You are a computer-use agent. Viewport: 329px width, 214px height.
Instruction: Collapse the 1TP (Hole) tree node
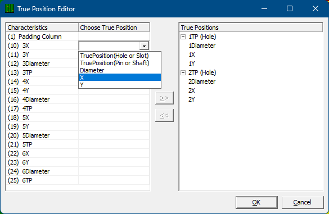[x=183, y=37]
